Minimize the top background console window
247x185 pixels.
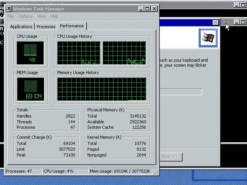pyautogui.click(x=237, y=5)
